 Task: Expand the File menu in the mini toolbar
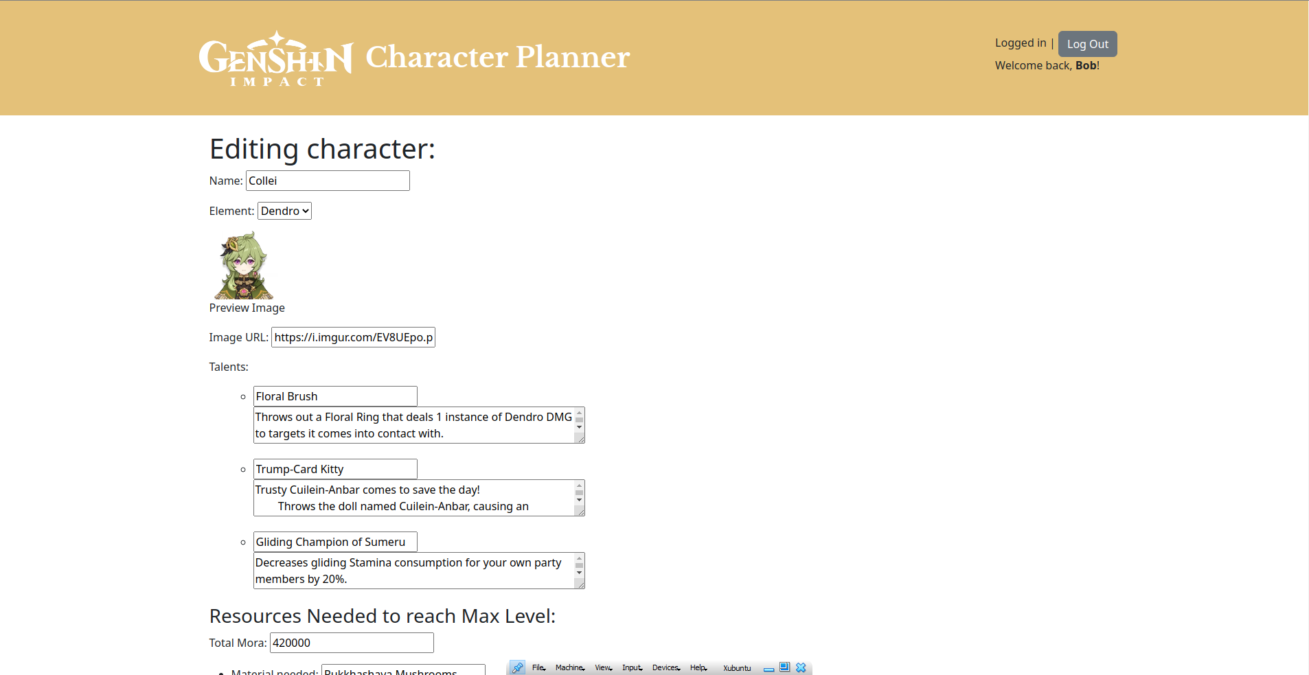[538, 667]
